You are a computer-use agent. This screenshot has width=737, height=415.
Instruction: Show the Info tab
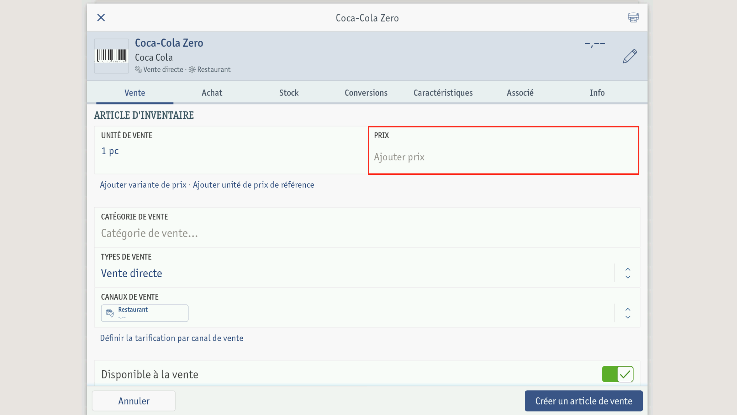[597, 93]
